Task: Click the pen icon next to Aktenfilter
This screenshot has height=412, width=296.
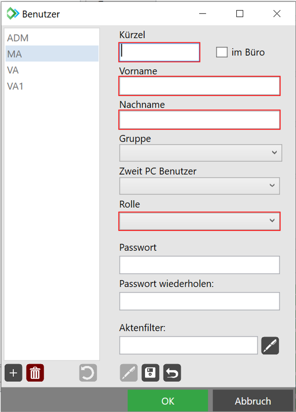Action: (x=270, y=346)
